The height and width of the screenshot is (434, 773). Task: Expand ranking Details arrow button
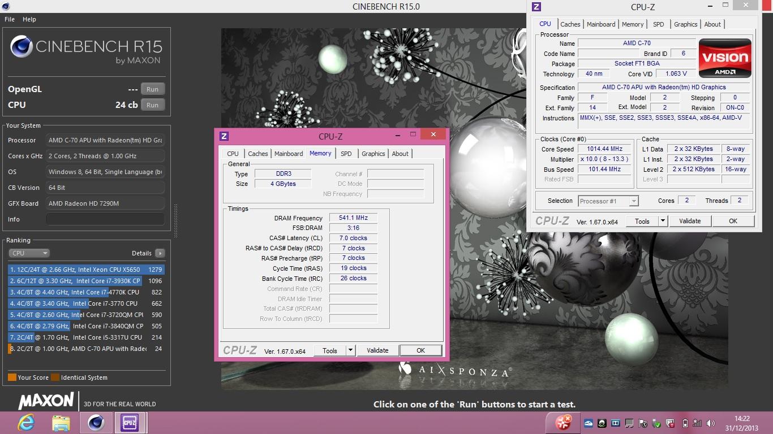(160, 253)
